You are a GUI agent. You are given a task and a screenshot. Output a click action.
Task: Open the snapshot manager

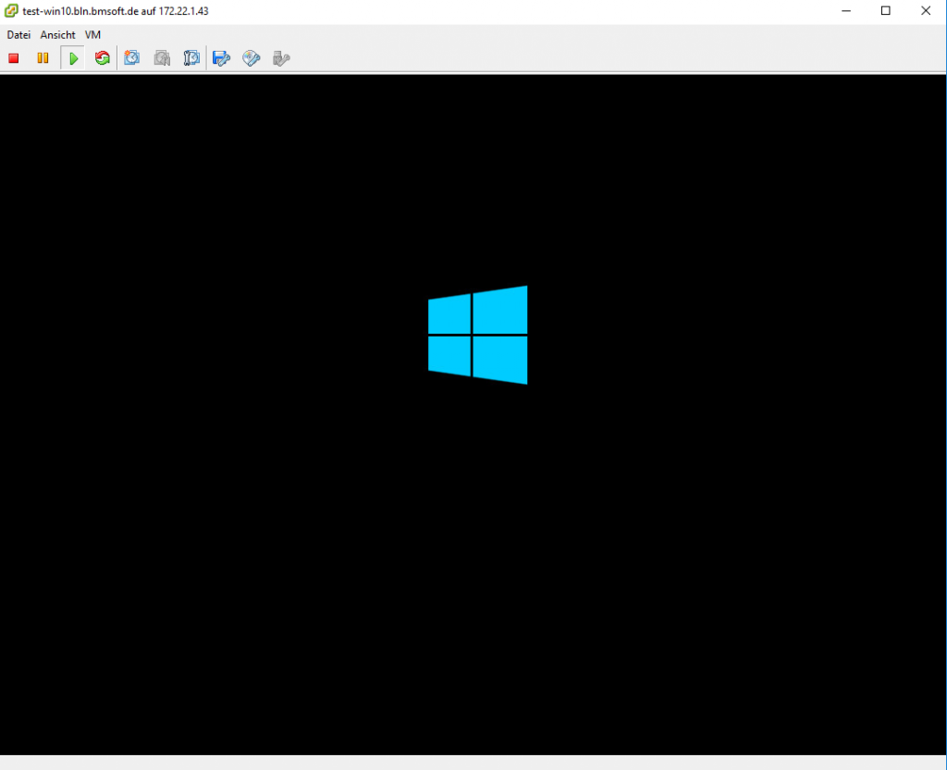point(191,57)
